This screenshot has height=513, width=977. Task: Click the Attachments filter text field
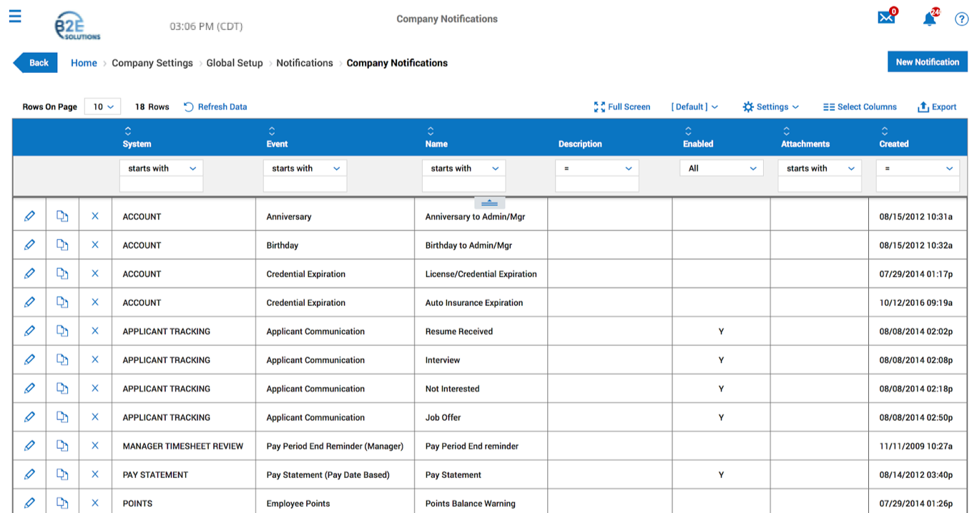coord(820,184)
